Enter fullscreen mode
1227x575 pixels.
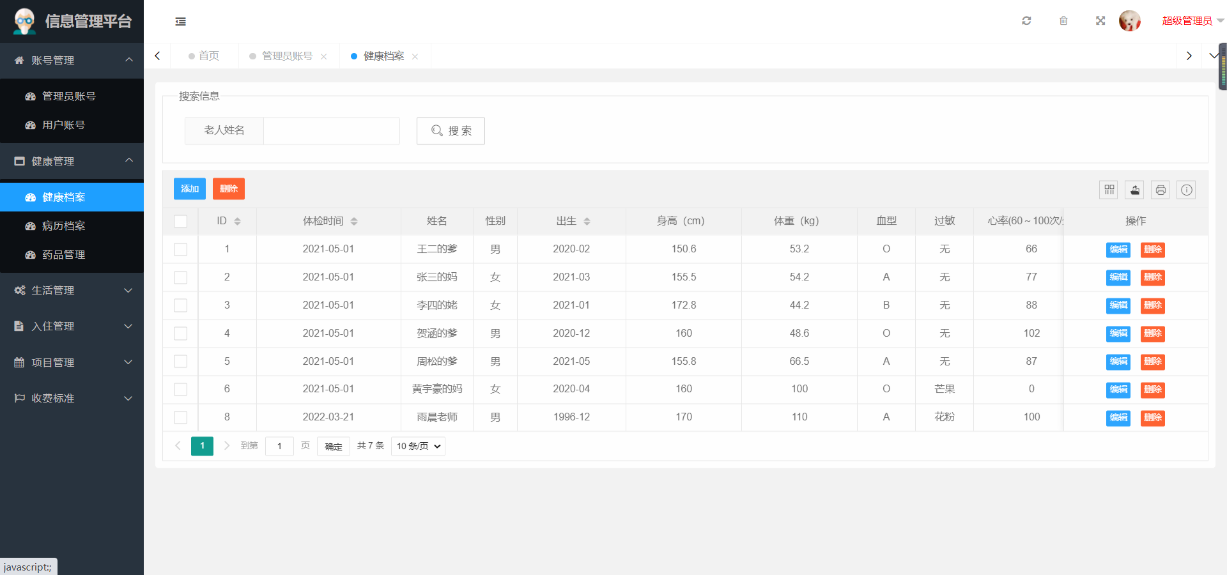[x=1100, y=20]
